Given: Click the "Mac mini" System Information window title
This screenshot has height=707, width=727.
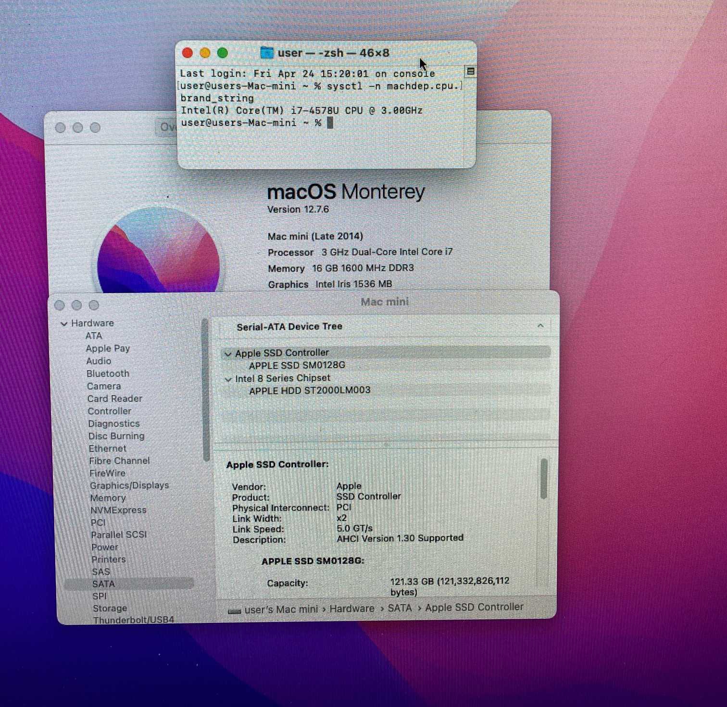Looking at the screenshot, I should pyautogui.click(x=385, y=302).
